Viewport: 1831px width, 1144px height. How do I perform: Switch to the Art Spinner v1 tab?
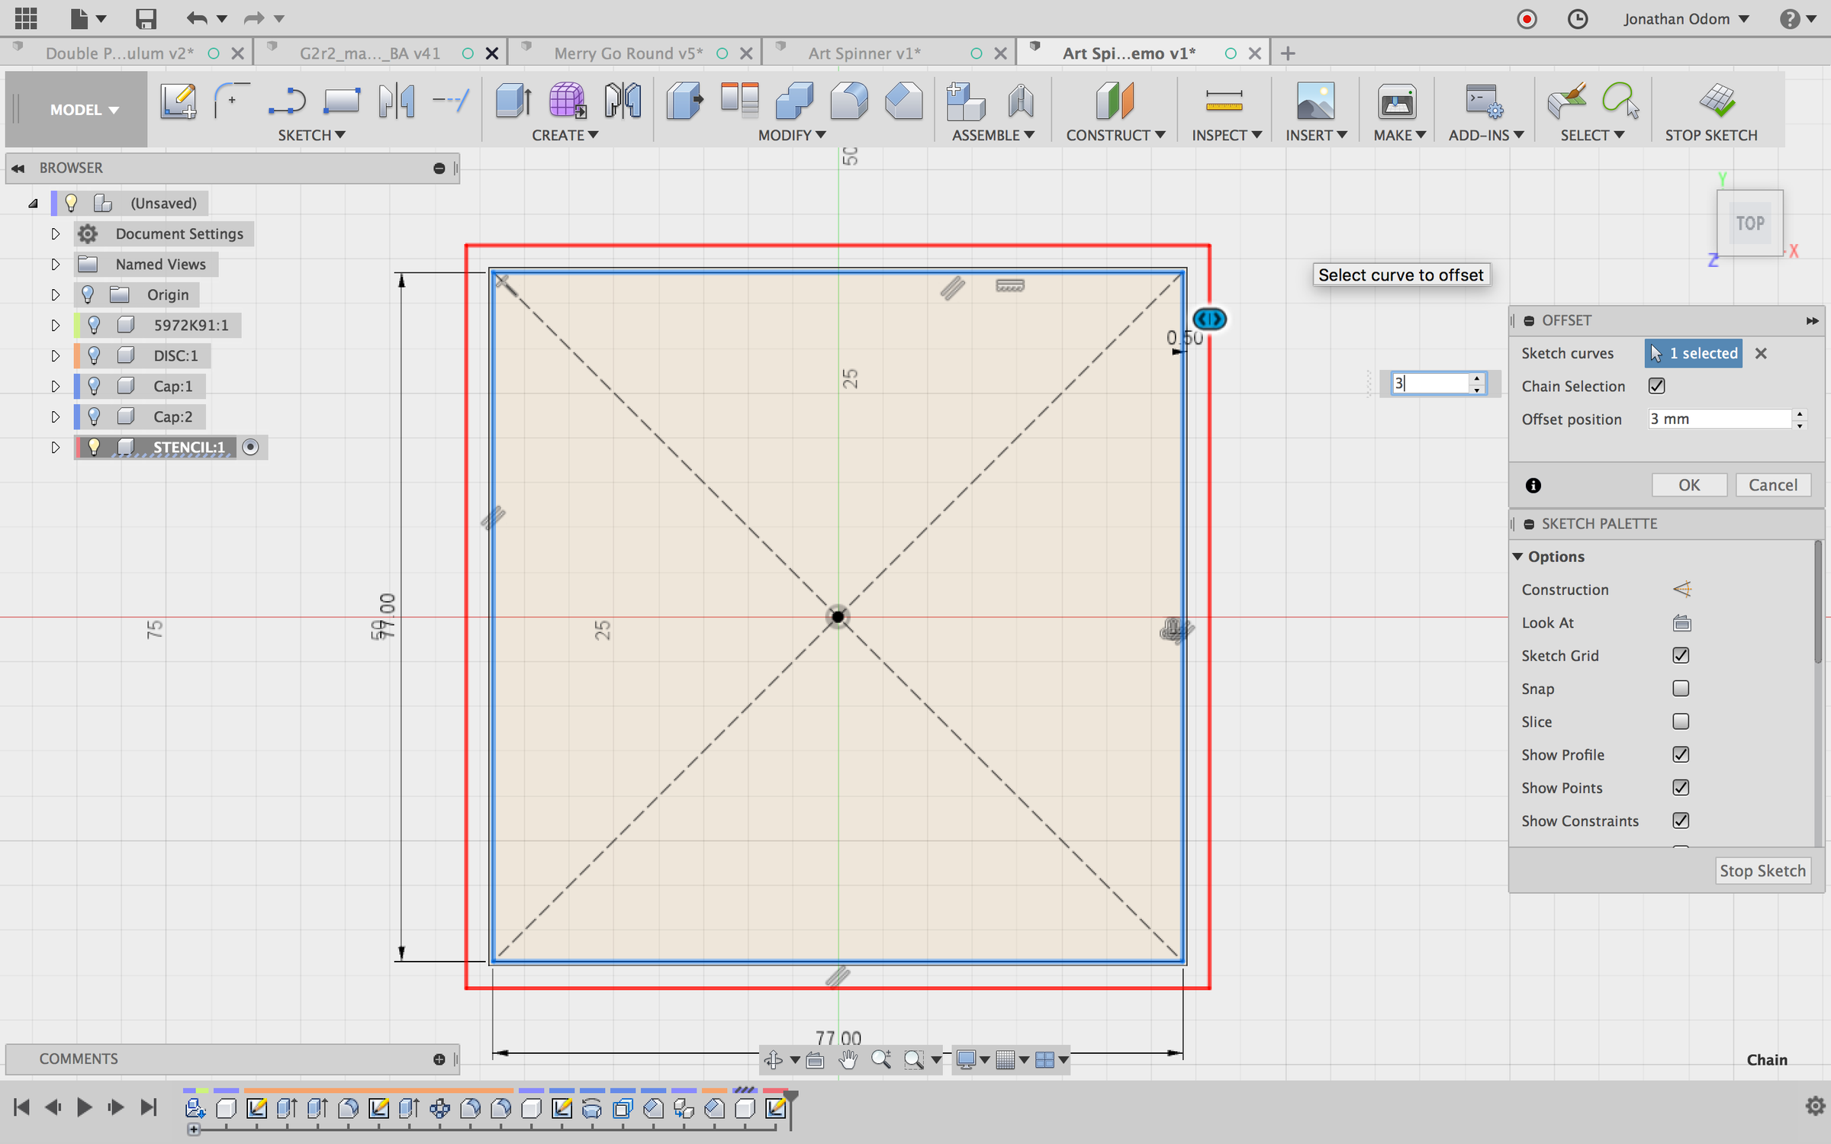(x=864, y=53)
